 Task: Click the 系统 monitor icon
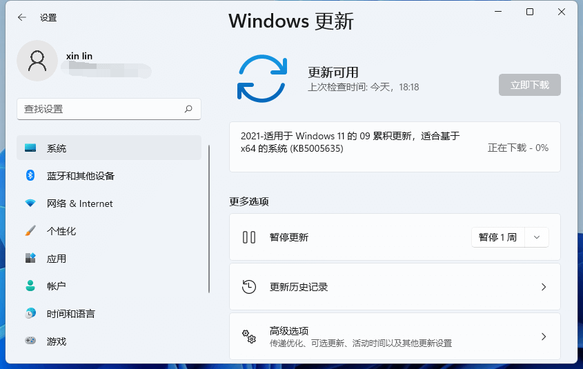30,148
